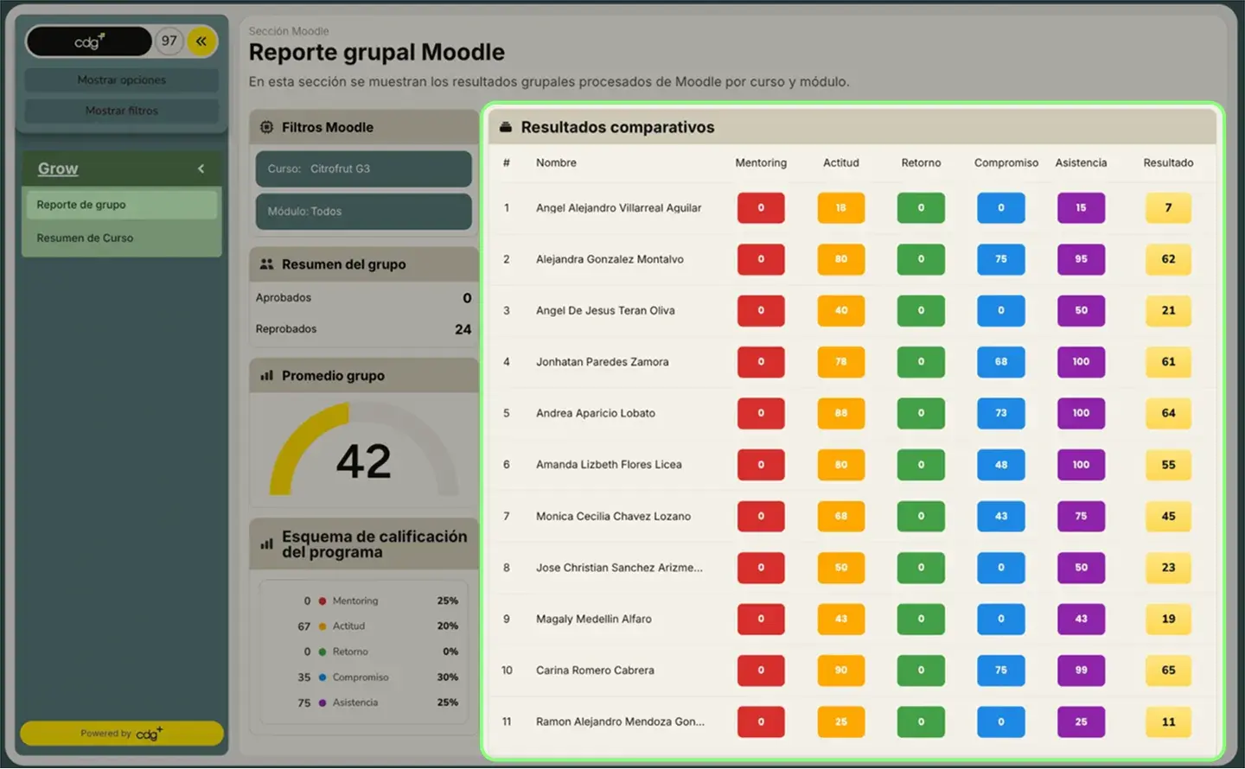Click the 97 badge beside the logo
Image resolution: width=1245 pixels, height=769 pixels.
coord(169,41)
